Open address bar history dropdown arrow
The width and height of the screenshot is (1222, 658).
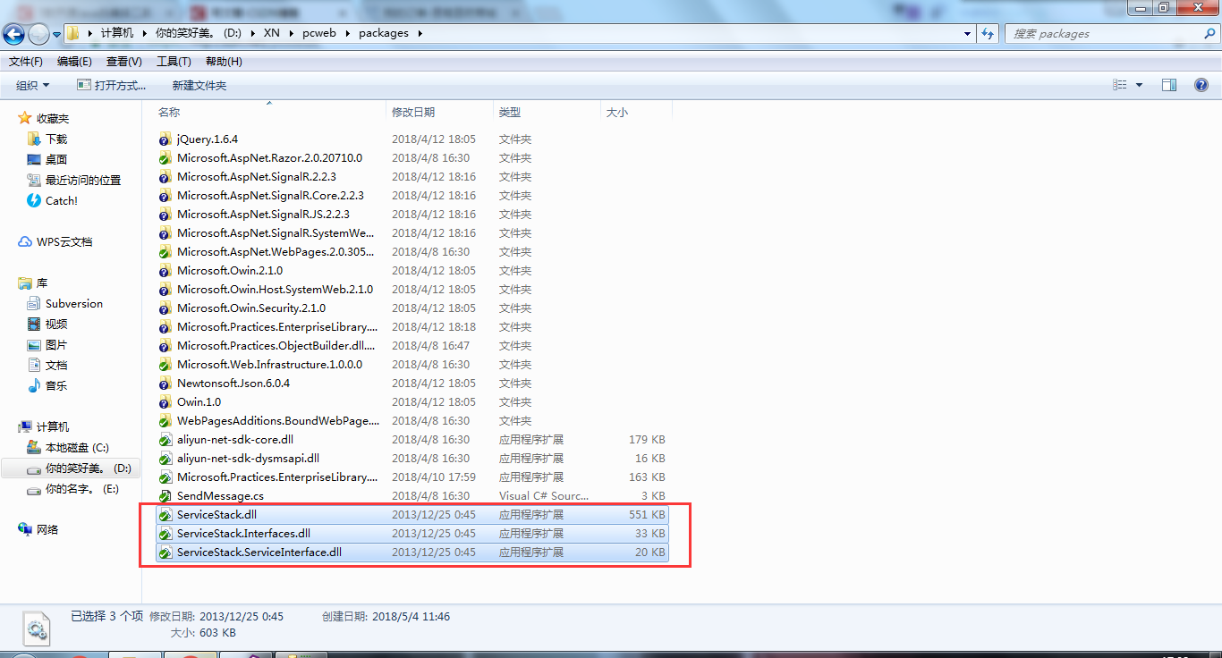click(x=968, y=33)
